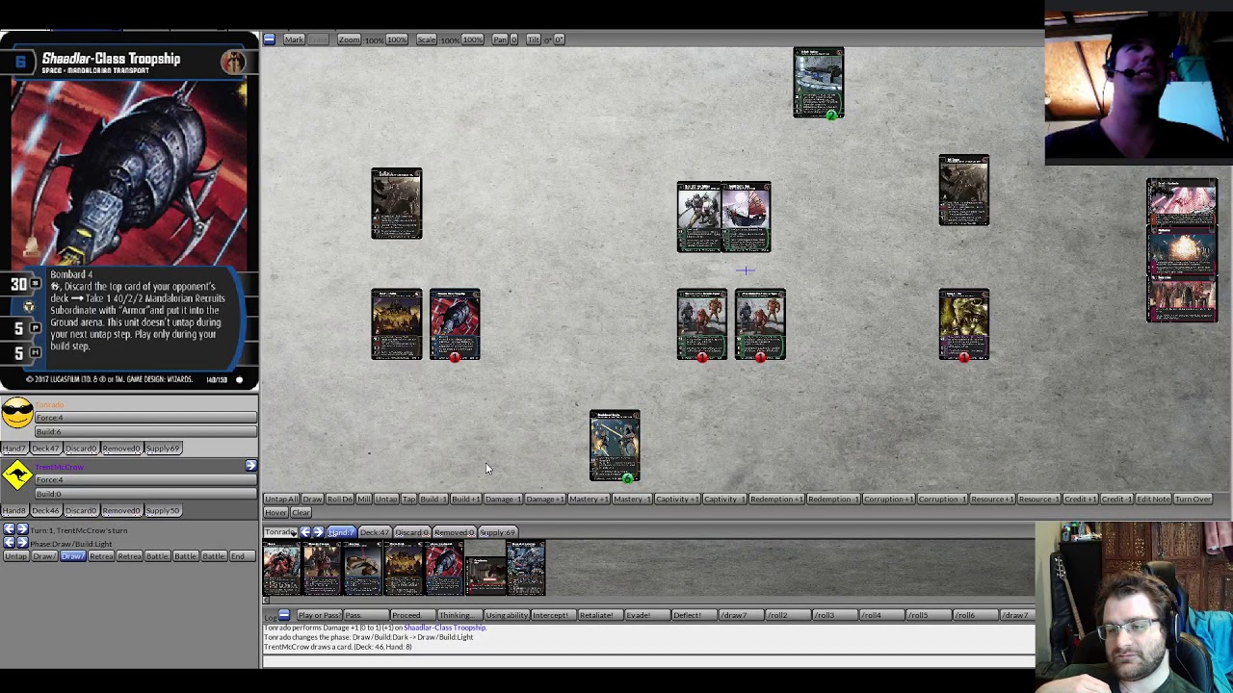Open TrentMcCrow's Supply50 pile in sidebar
The height and width of the screenshot is (693, 1233).
164,510
